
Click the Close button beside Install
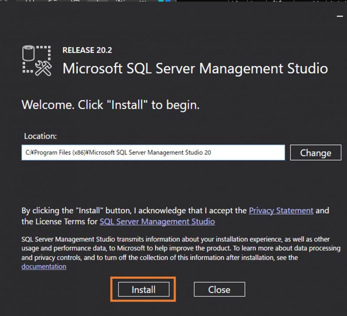click(219, 289)
